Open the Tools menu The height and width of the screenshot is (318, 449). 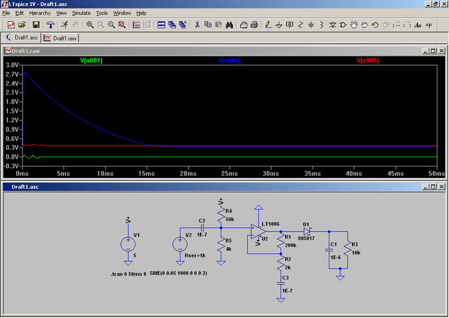click(x=102, y=13)
